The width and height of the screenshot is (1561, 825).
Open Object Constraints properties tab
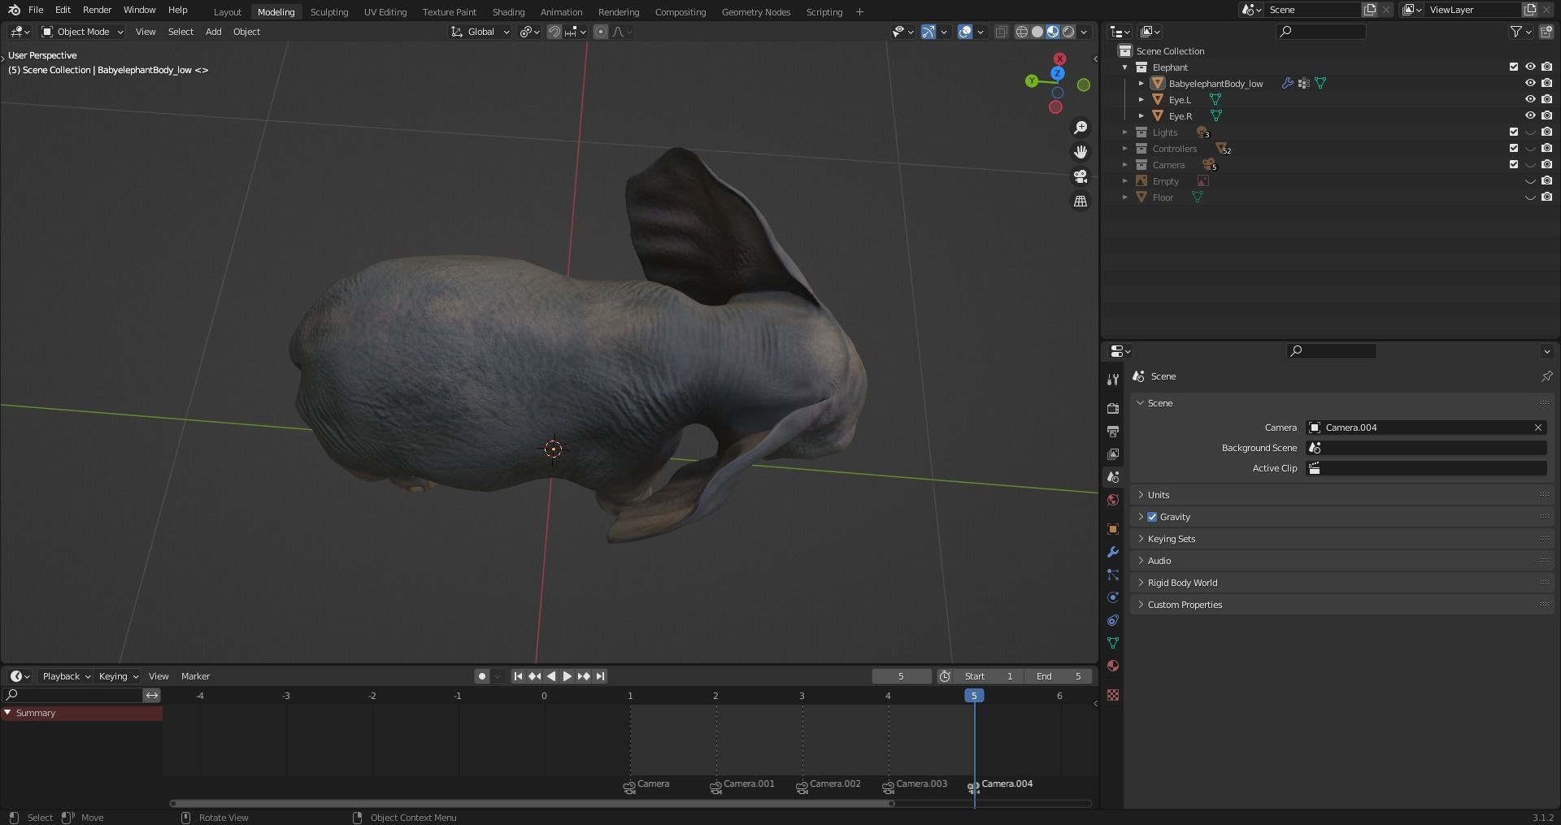coord(1113,620)
